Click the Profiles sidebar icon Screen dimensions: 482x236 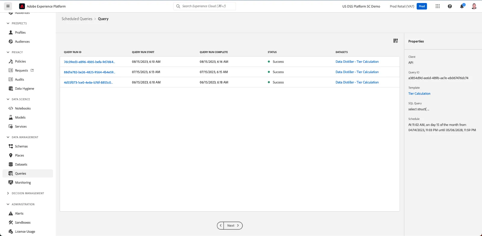click(x=11, y=33)
